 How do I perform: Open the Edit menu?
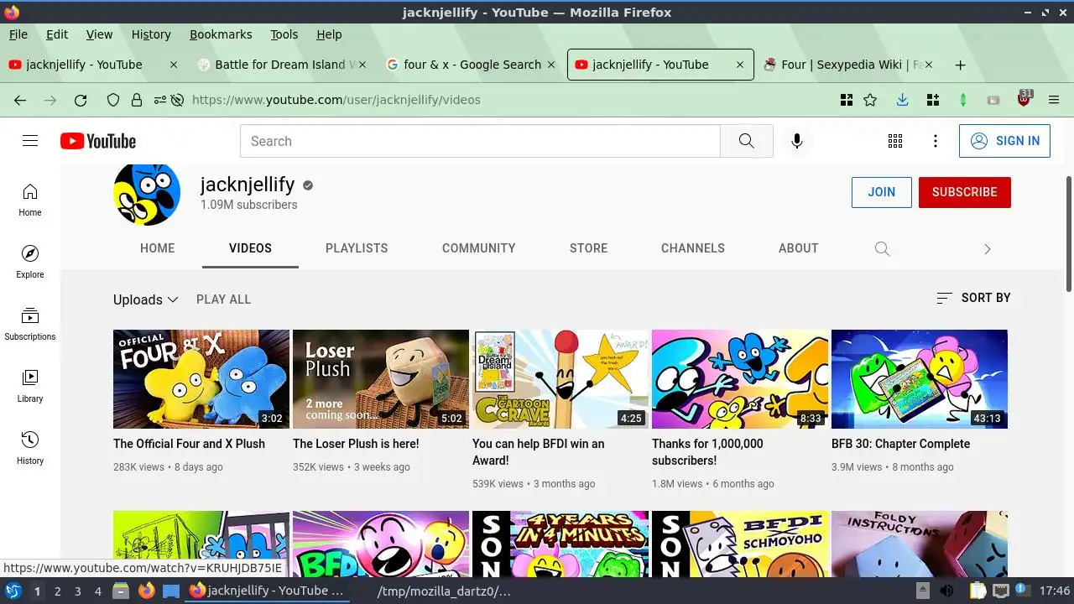click(57, 34)
